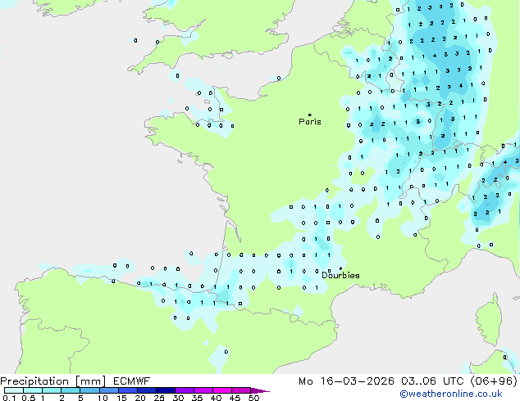This screenshot has height=401, width=520.
Task: Click the Dourbies dot marker
Action: pyautogui.click(x=340, y=268)
